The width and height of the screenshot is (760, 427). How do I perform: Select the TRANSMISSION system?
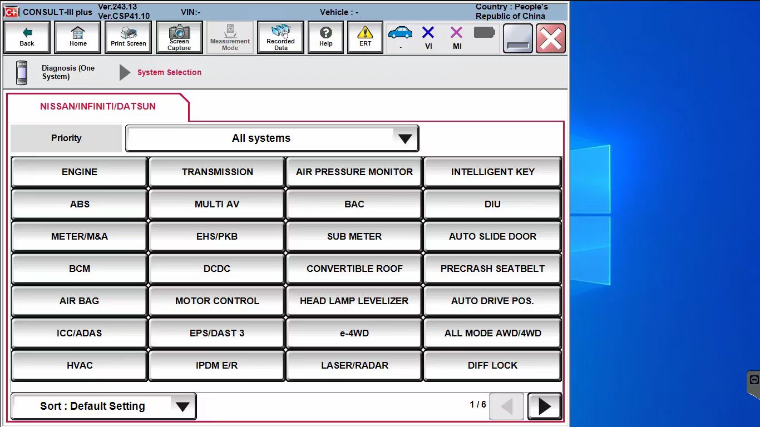tap(217, 172)
